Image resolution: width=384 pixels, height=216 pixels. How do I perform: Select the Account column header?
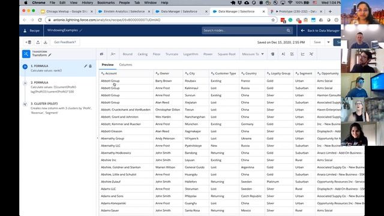click(126, 73)
